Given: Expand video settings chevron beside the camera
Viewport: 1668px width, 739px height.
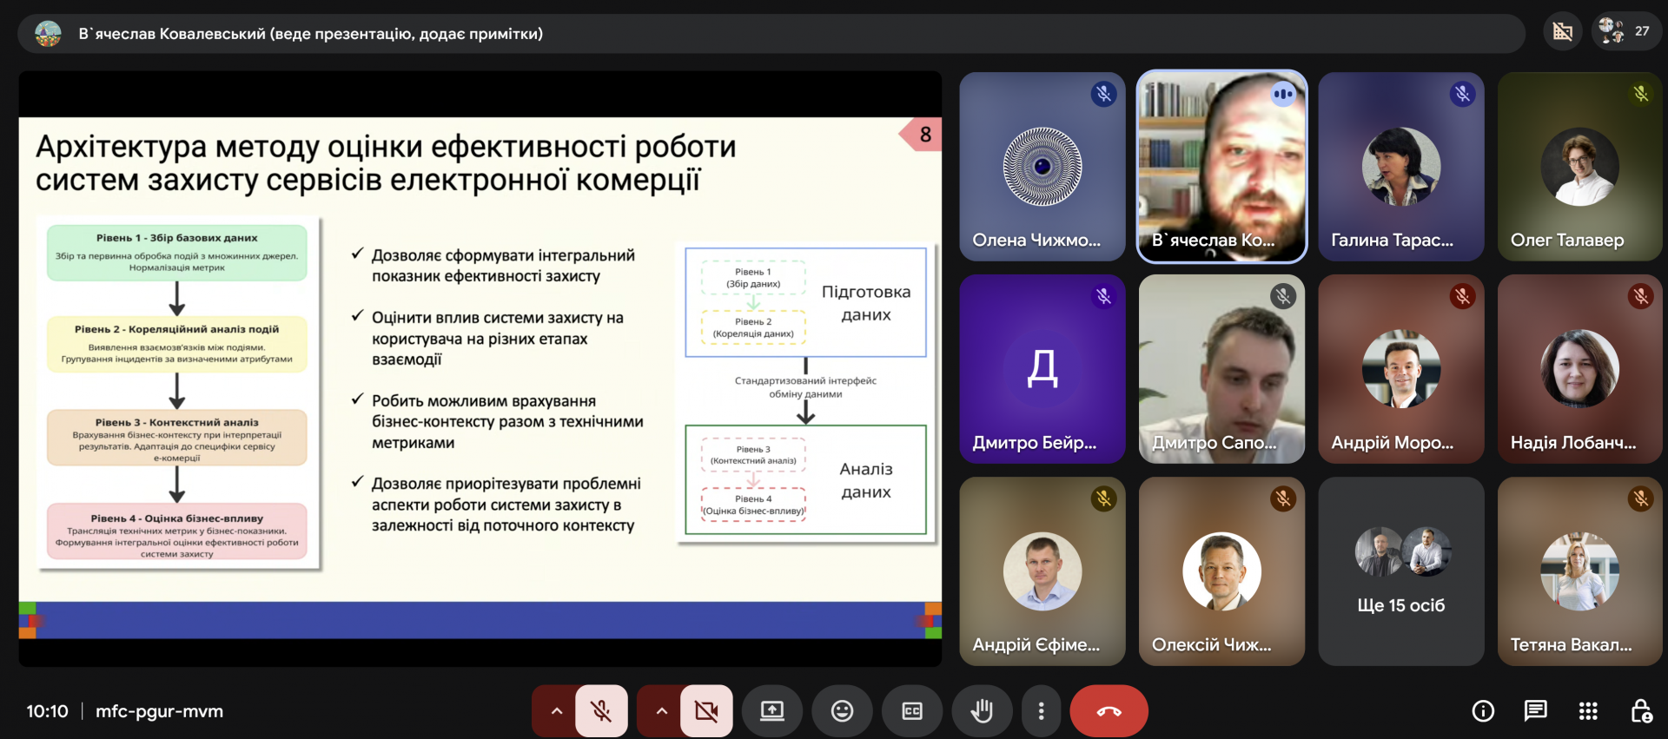Looking at the screenshot, I should point(661,711).
